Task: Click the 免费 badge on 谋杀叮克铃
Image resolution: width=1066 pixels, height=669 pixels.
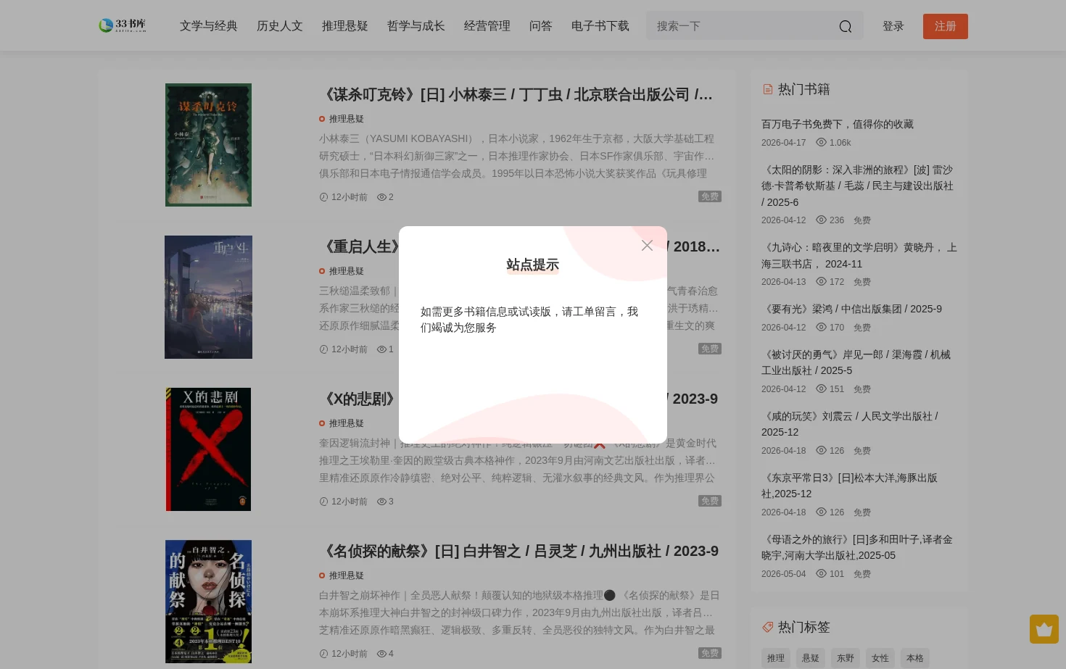Action: (710, 196)
